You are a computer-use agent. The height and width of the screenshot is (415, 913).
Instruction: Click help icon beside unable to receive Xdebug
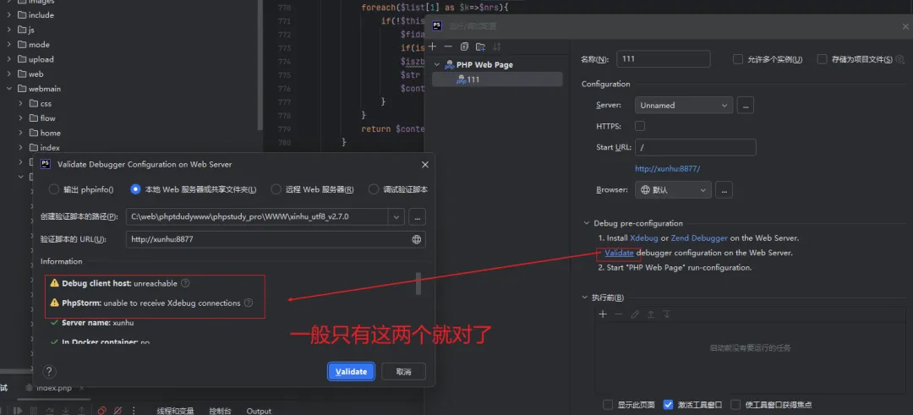coord(249,303)
